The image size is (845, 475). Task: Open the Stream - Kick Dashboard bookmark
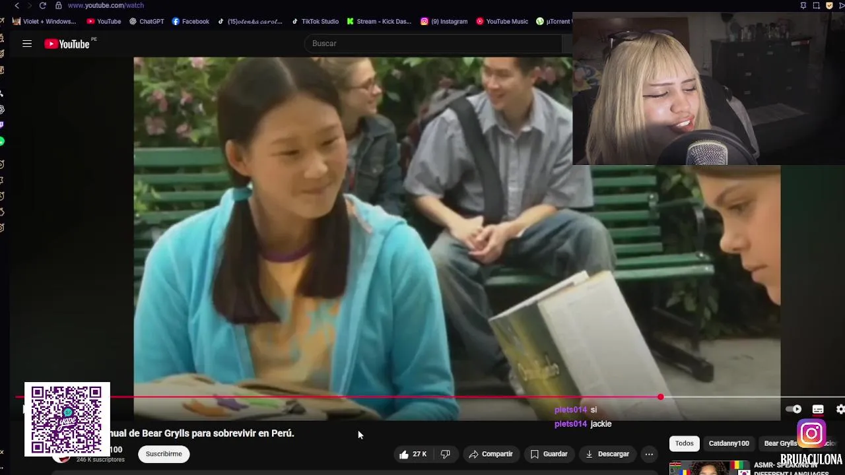click(379, 21)
